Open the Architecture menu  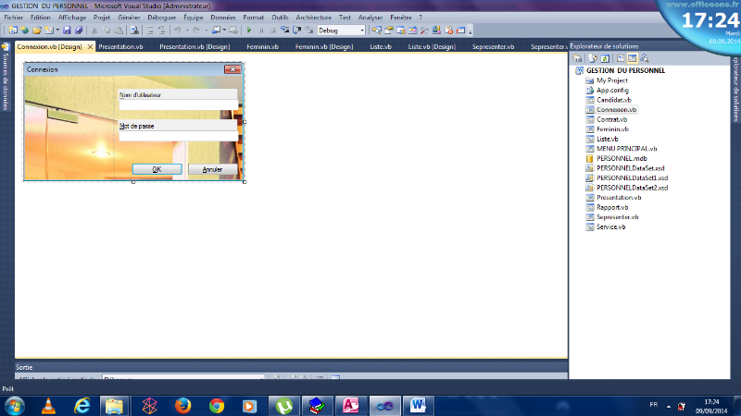tap(314, 18)
